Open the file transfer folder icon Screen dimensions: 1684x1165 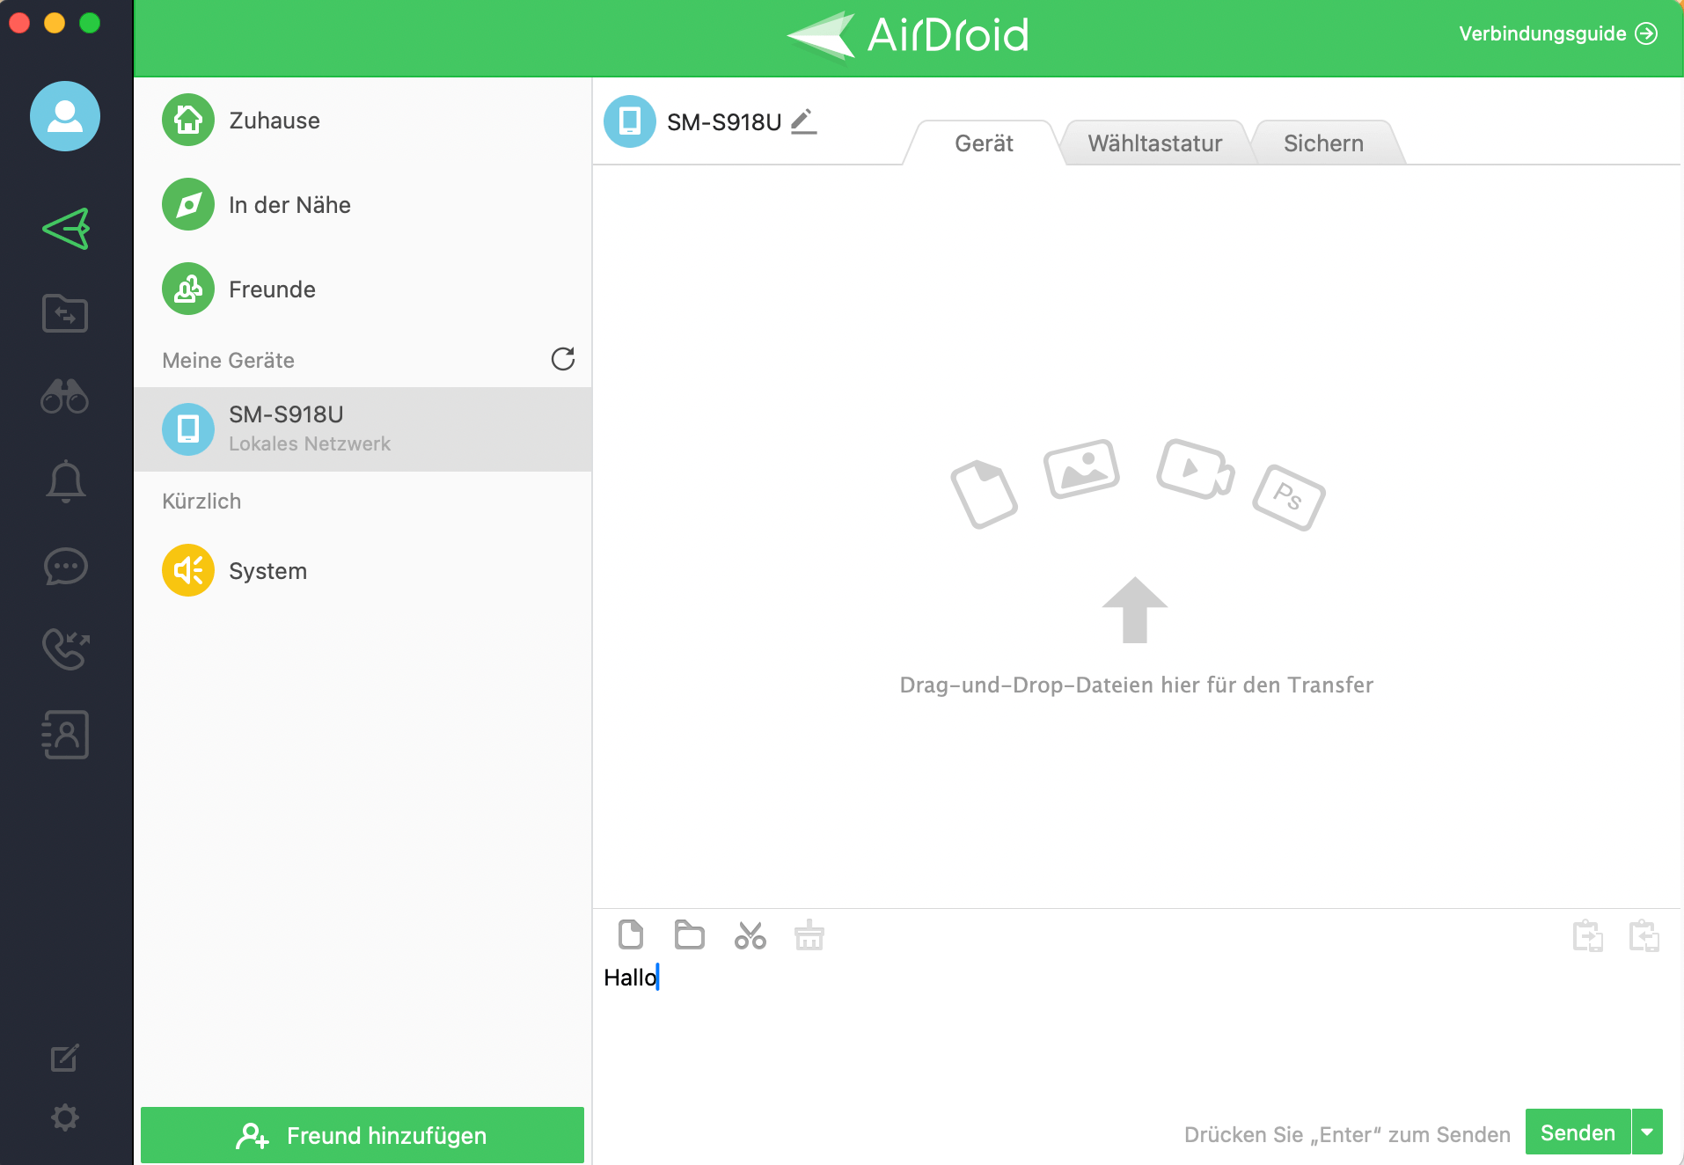pyautogui.click(x=65, y=313)
